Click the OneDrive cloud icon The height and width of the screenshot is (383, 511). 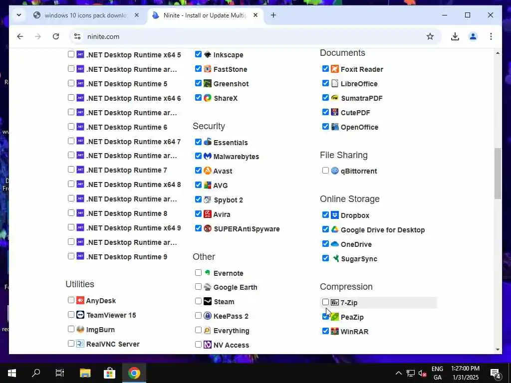pyautogui.click(x=335, y=243)
